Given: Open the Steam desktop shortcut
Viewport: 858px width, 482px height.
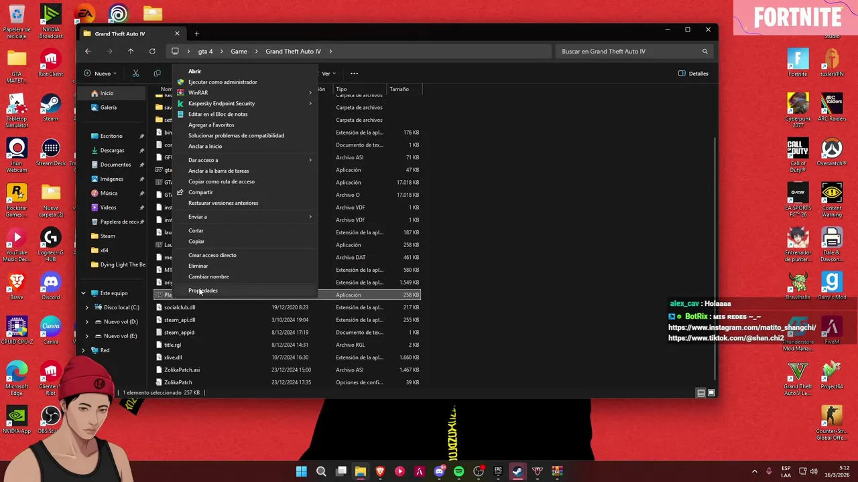Looking at the screenshot, I should (50, 107).
